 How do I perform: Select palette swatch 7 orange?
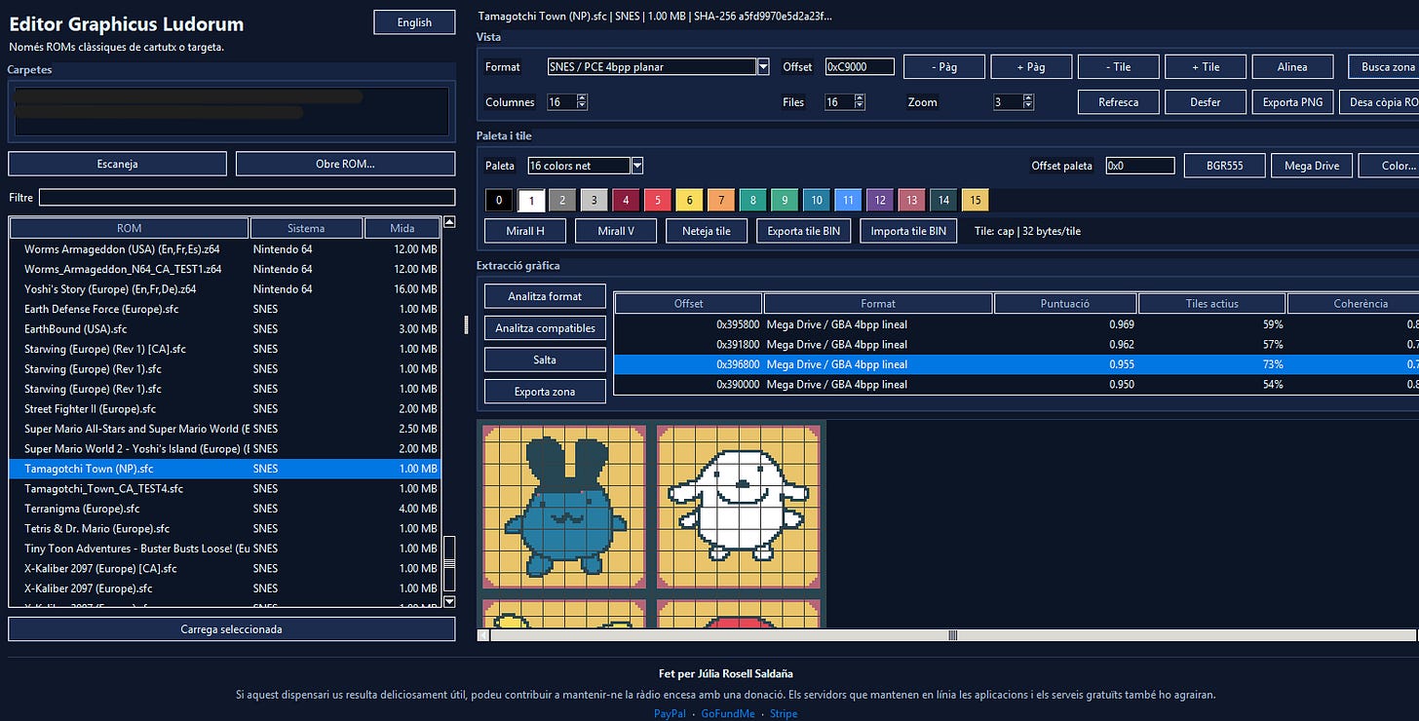(x=721, y=200)
